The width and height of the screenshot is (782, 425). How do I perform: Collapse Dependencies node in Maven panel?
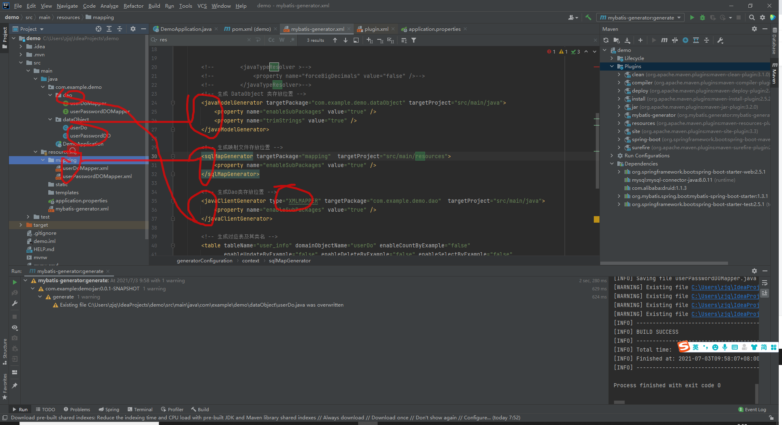click(612, 163)
